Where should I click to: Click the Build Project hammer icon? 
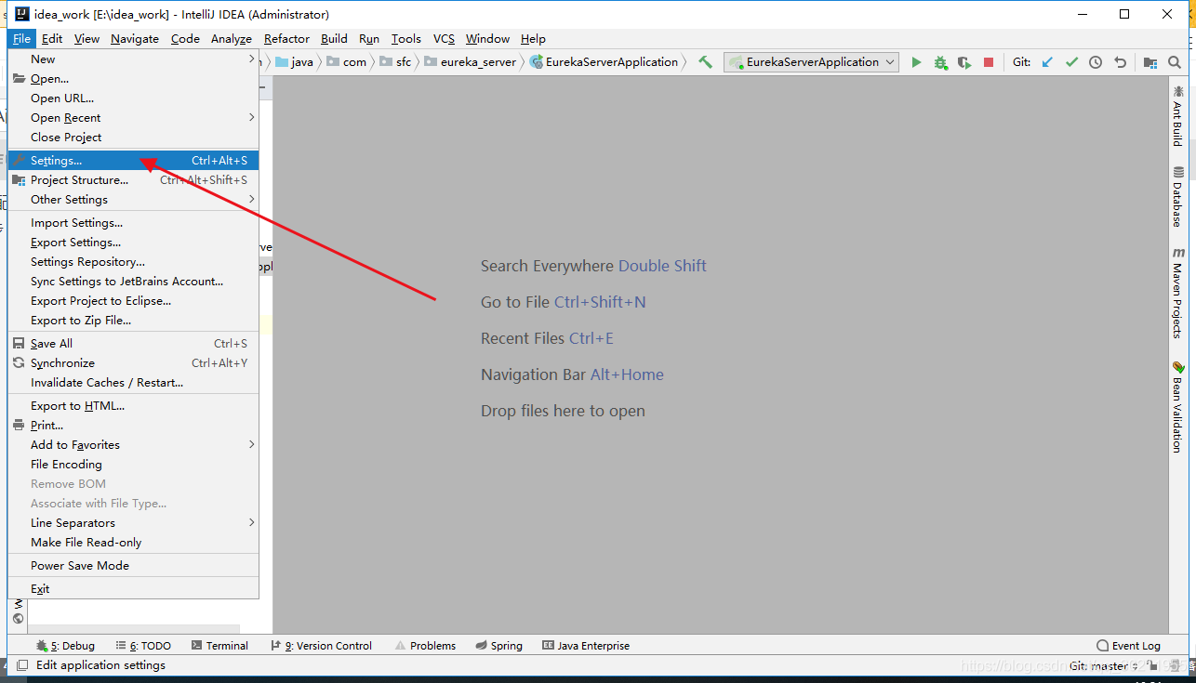706,62
